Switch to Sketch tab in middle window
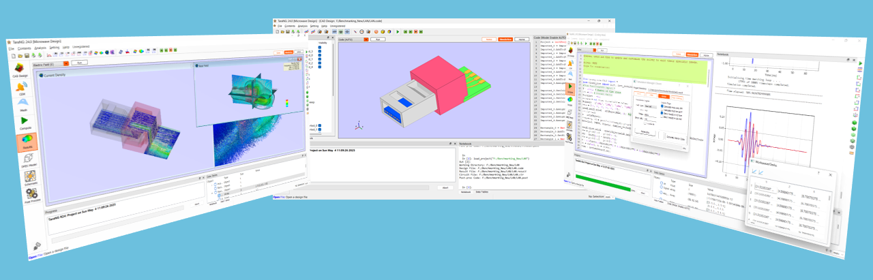Image resolution: width=873 pixels, height=280 pixels. pos(489,40)
